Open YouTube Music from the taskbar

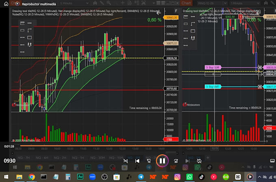click(213, 177)
